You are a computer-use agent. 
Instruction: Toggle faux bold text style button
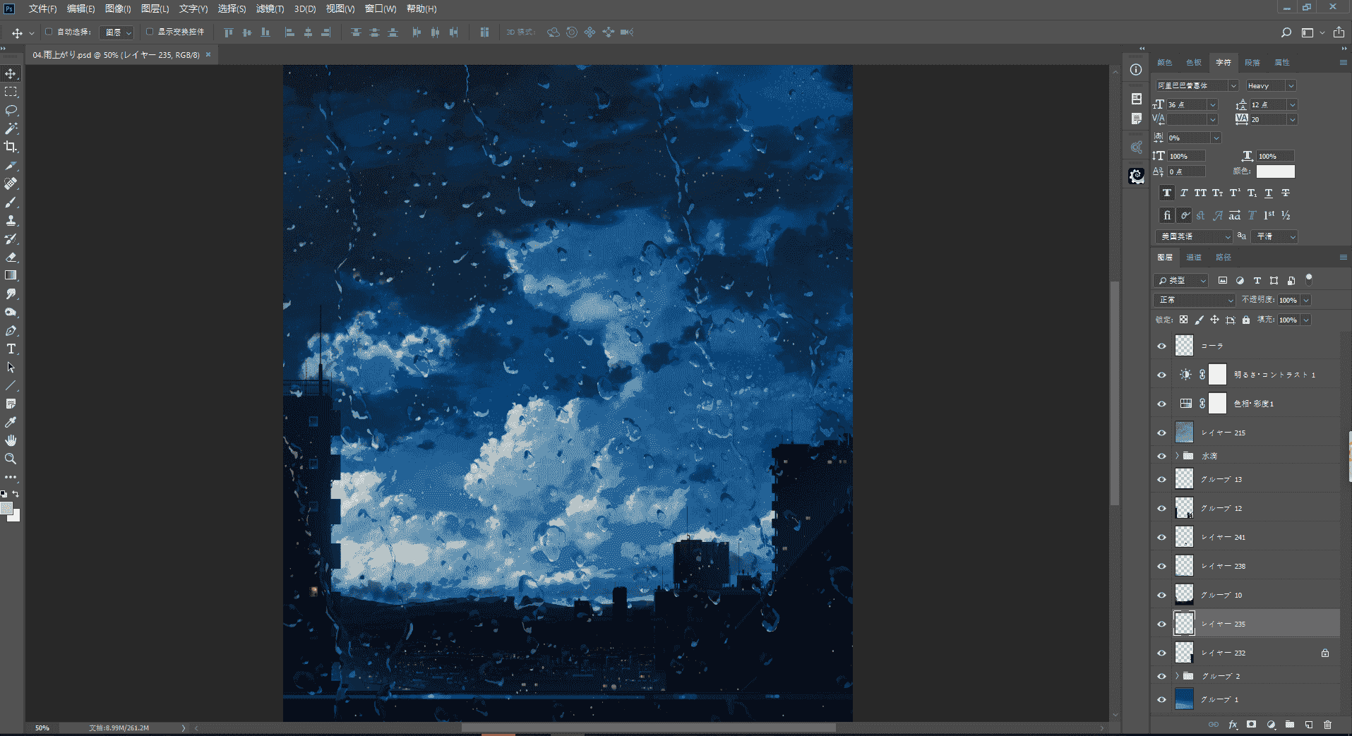click(1166, 193)
